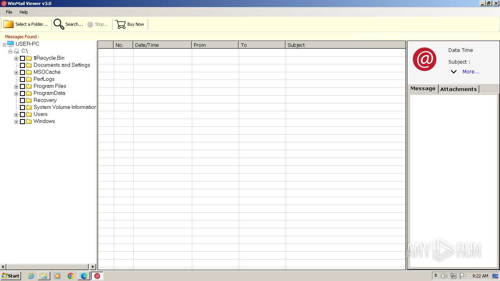Image resolution: width=500 pixels, height=281 pixels.
Task: Switch to the Message tab
Action: click(423, 89)
